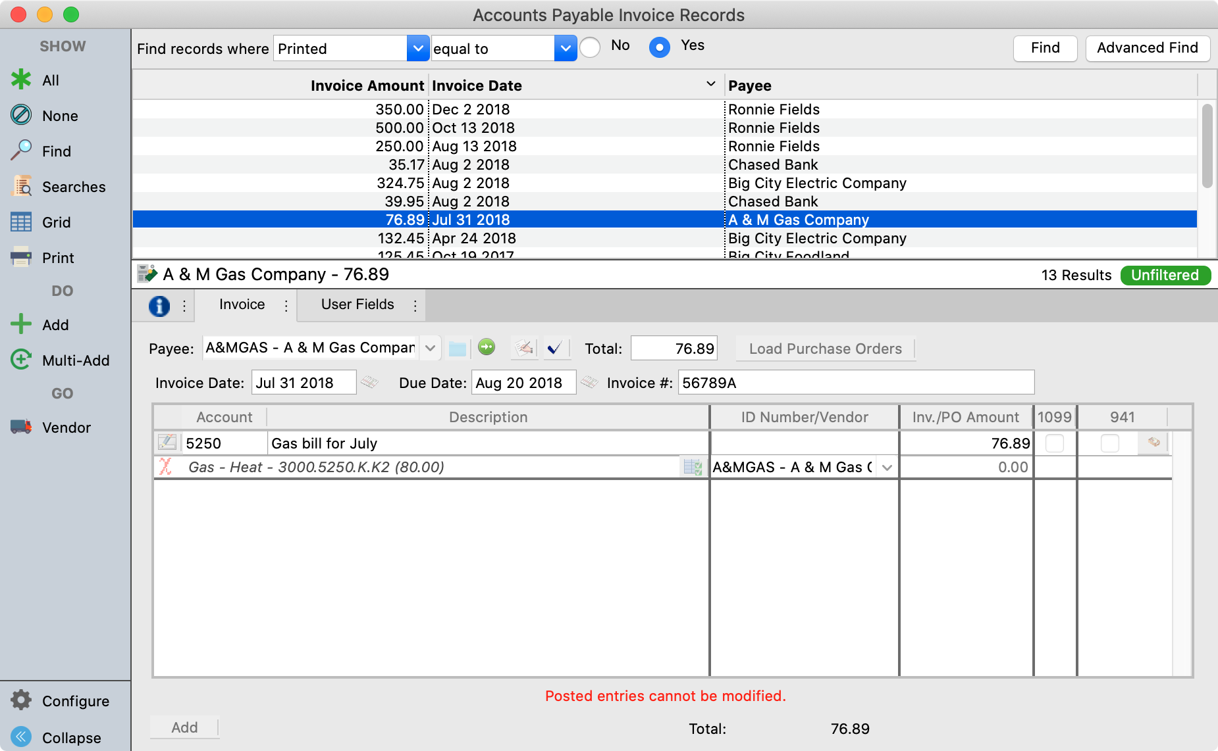Image resolution: width=1218 pixels, height=751 pixels.
Task: Click the Invoice # input field
Action: coord(855,383)
